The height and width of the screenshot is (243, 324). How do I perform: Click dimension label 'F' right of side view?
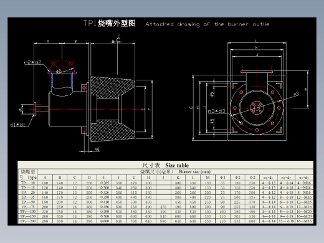150,109
